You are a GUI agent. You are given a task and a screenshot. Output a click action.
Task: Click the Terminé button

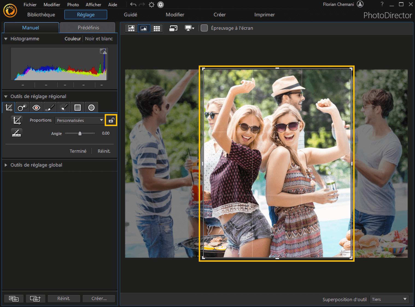(x=78, y=151)
